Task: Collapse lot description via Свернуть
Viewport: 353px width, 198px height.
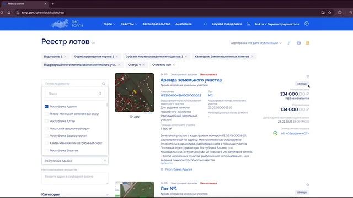Action: click(x=167, y=164)
